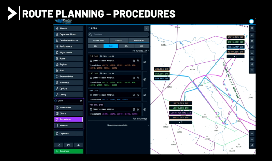Collapse the For runway 14R section

(148, 50)
